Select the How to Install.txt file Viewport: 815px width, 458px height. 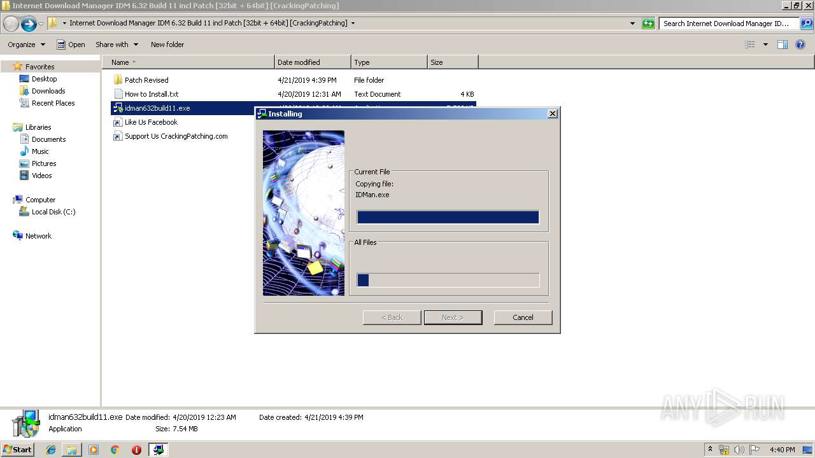[152, 94]
